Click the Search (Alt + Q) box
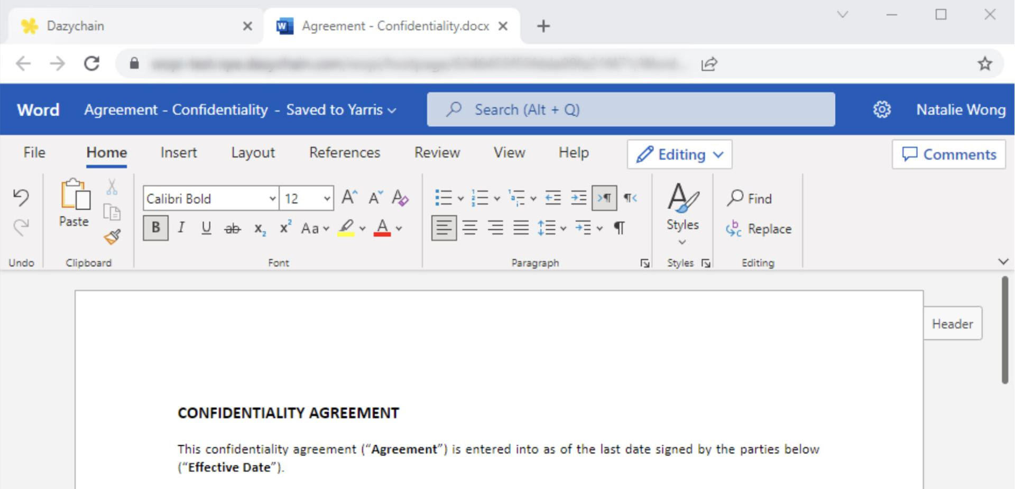The height and width of the screenshot is (489, 1015). point(631,109)
